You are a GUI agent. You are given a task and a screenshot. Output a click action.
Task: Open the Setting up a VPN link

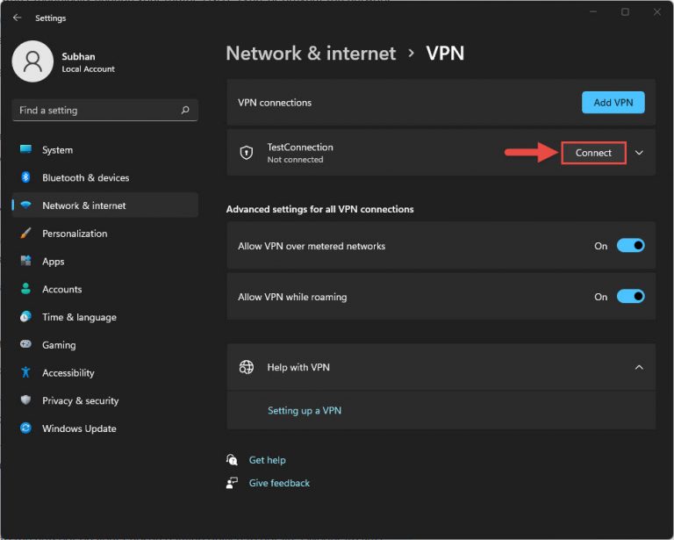[x=304, y=410]
